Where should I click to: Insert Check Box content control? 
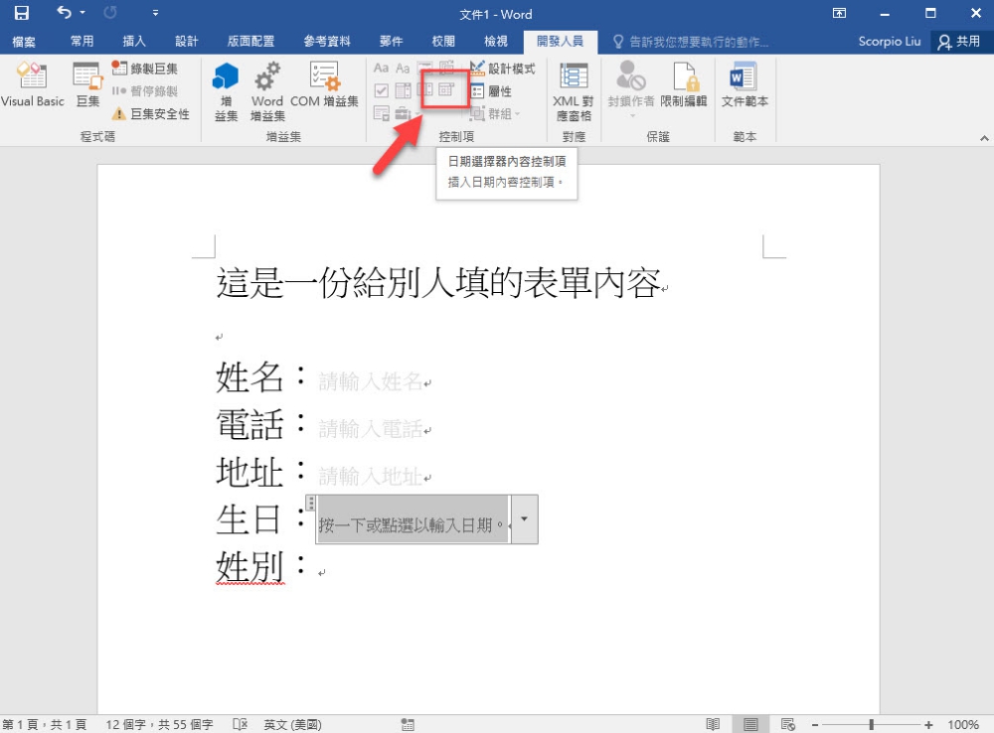(x=381, y=90)
